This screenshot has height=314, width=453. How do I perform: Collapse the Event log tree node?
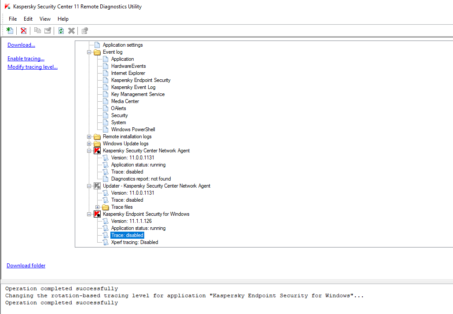coord(89,52)
